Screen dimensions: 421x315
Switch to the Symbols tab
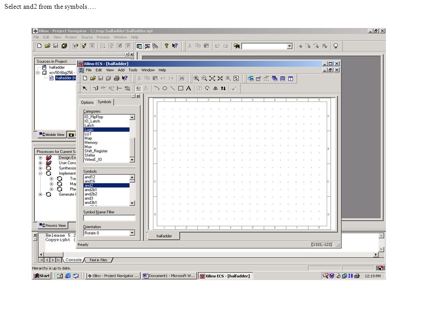click(x=104, y=102)
